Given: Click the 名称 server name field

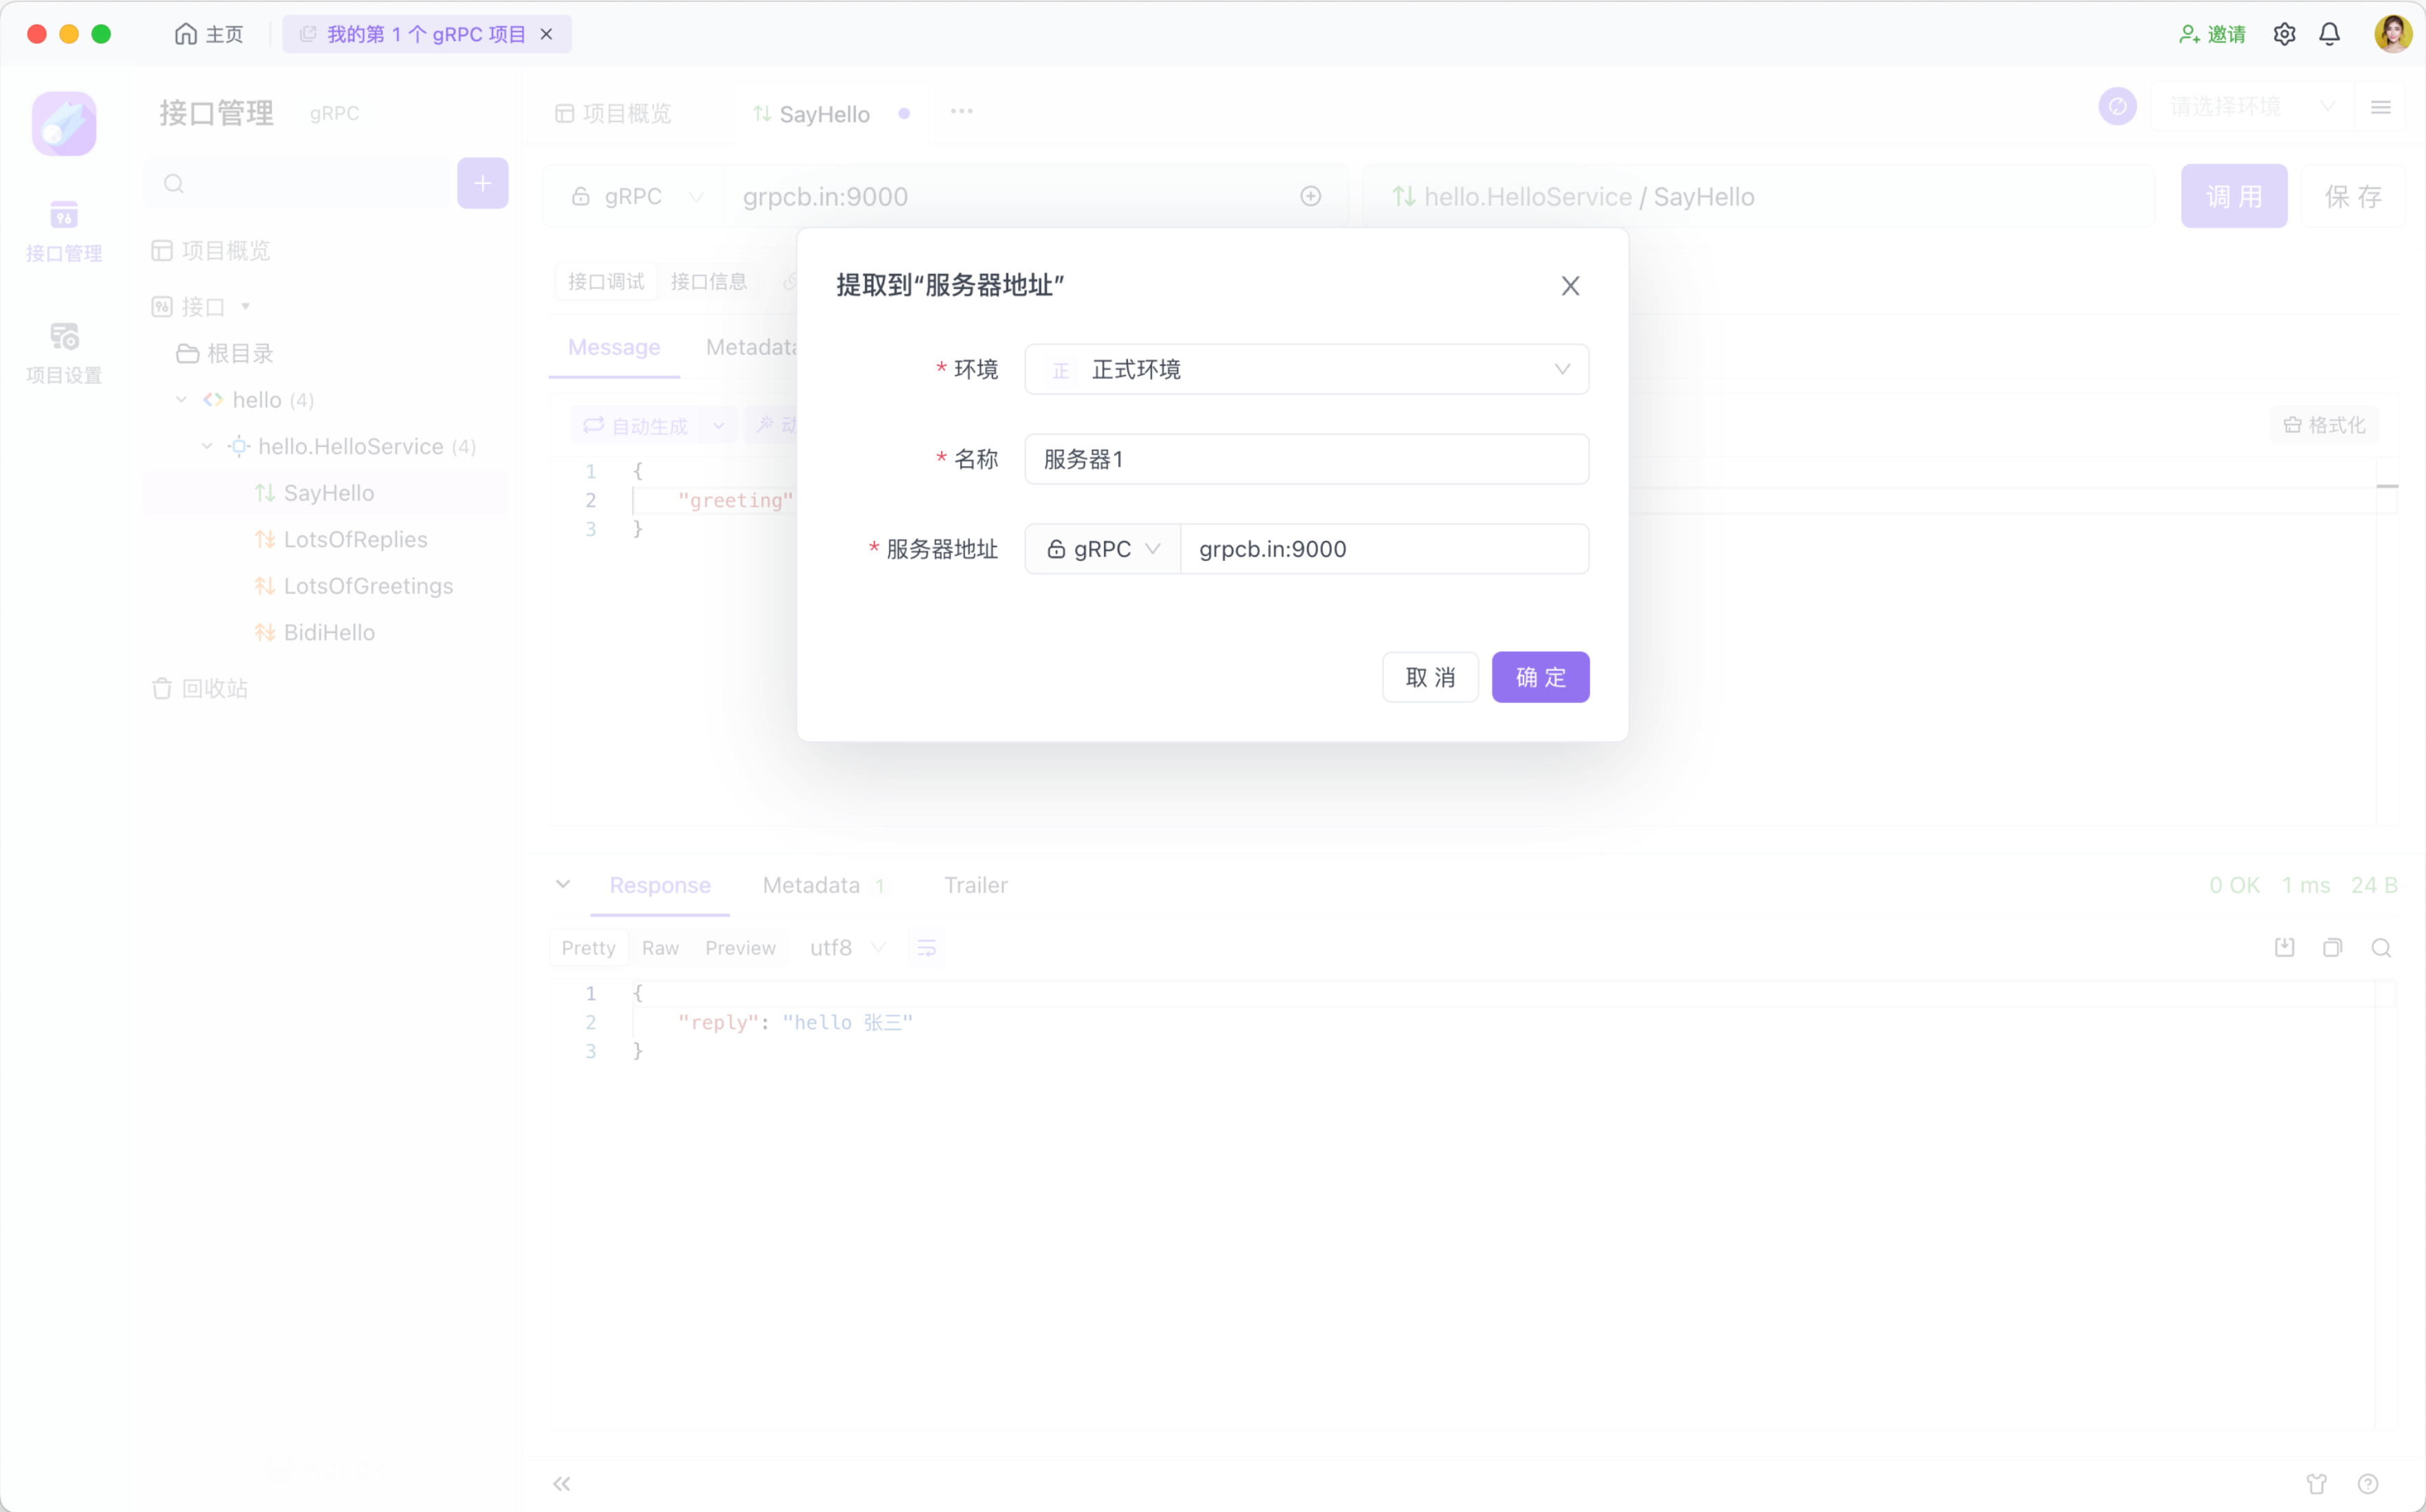Looking at the screenshot, I should [1306, 460].
